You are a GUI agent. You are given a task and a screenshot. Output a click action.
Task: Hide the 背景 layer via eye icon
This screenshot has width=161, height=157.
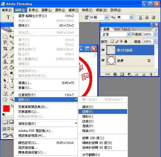(x=103, y=60)
